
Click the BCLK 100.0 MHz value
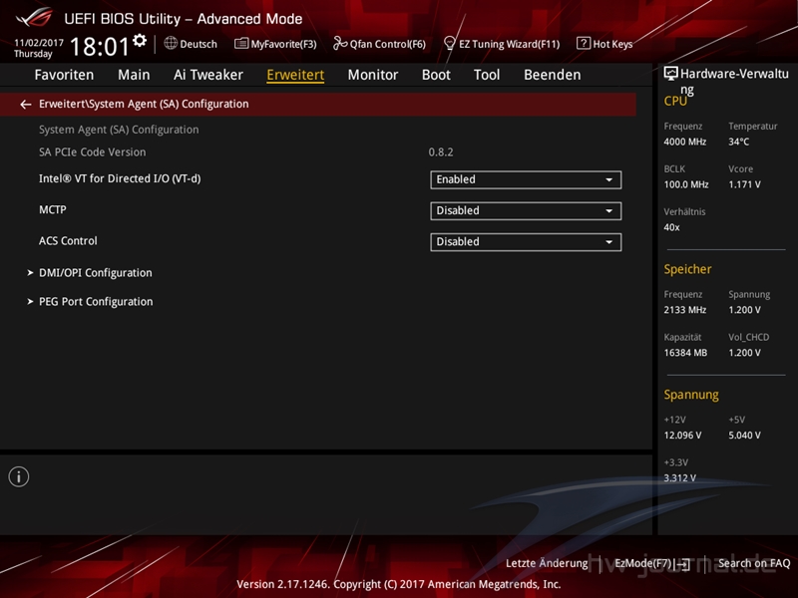pos(686,184)
